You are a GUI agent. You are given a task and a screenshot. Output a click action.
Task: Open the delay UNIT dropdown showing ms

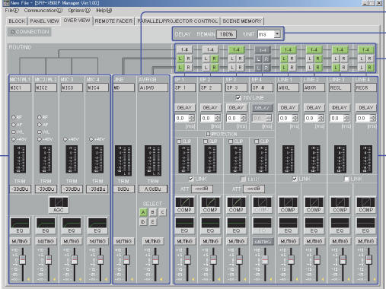point(277,33)
